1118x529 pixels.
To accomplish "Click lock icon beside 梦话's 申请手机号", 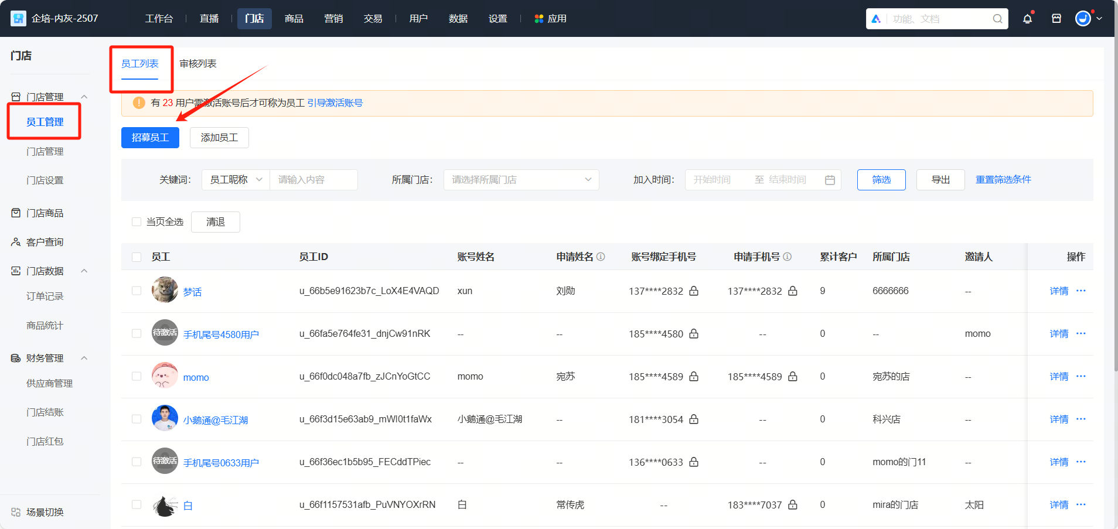I will pos(793,291).
